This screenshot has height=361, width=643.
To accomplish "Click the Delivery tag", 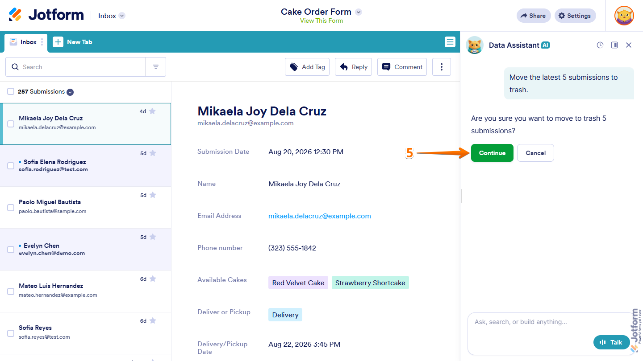I will tap(285, 315).
